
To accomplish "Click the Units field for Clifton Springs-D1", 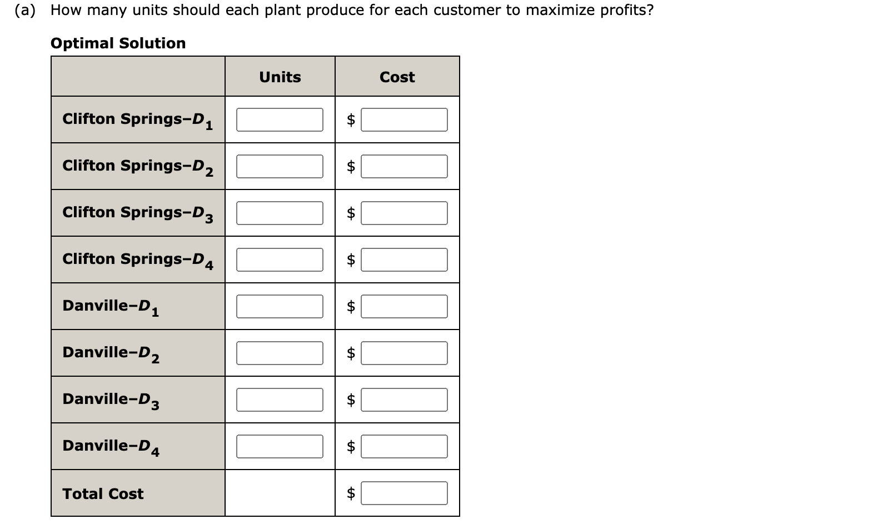I will 280,118.
